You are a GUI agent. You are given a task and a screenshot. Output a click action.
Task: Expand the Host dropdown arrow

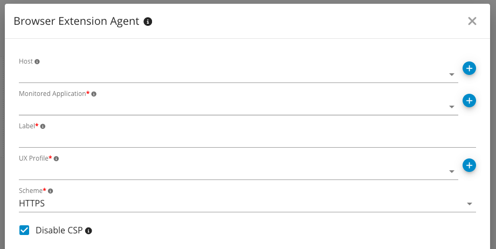452,75
